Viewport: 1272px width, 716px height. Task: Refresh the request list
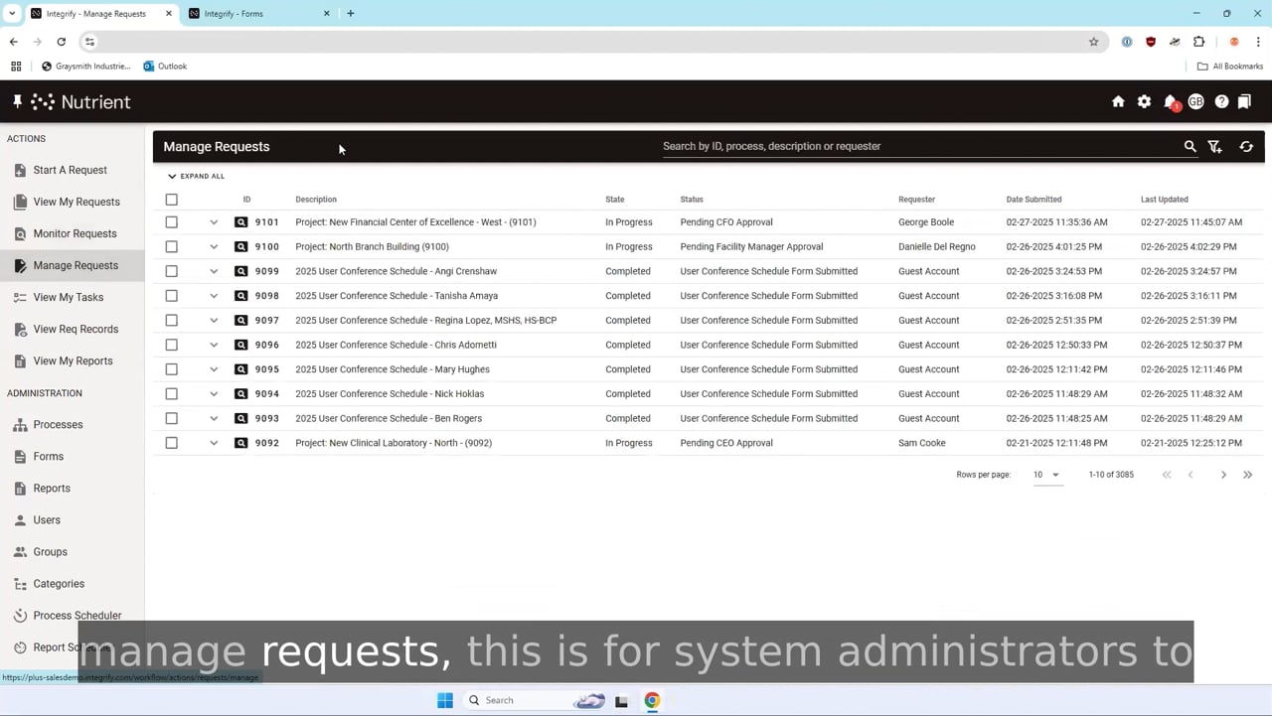1246,146
